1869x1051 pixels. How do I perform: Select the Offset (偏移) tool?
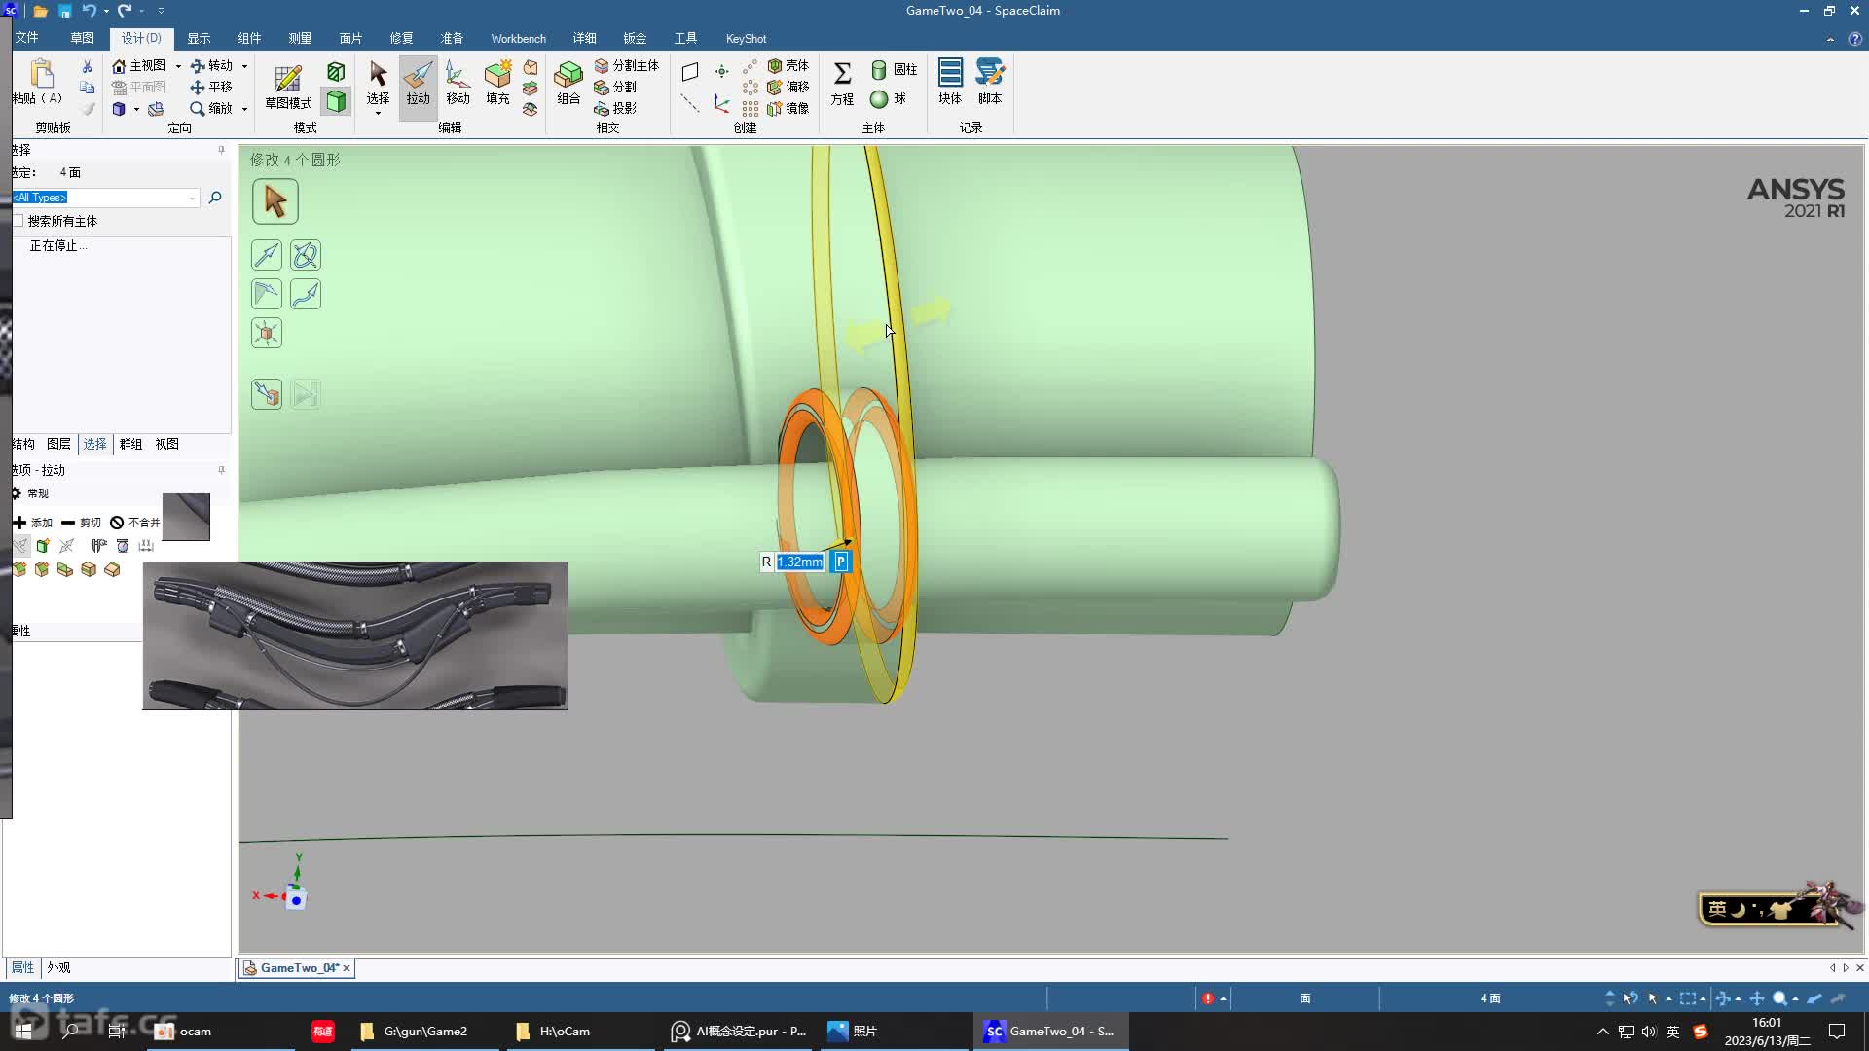(x=788, y=87)
